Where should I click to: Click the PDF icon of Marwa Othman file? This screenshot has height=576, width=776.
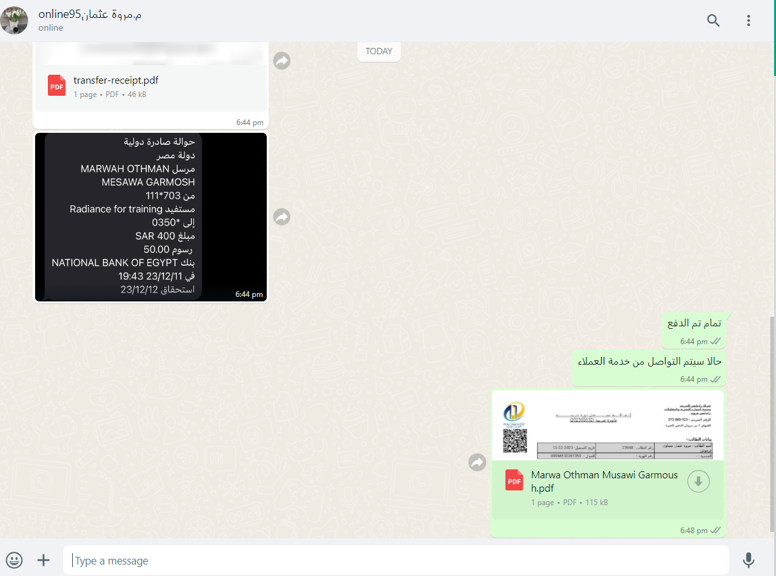pos(514,480)
